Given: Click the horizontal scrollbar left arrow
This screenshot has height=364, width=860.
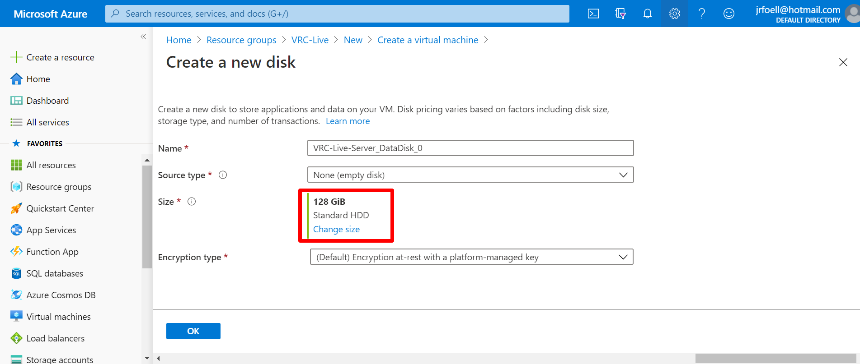Looking at the screenshot, I should 158,359.
